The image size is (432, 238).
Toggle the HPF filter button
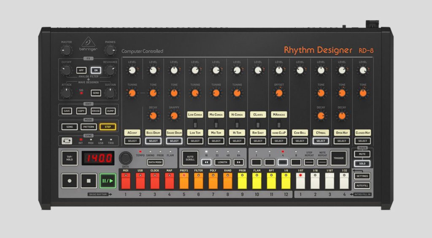81,70
